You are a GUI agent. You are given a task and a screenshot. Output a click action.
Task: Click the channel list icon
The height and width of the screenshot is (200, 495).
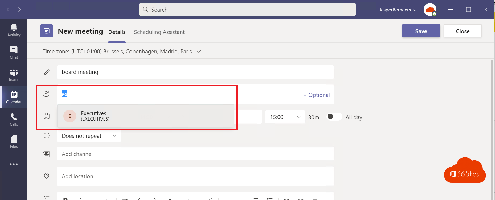coord(47,154)
